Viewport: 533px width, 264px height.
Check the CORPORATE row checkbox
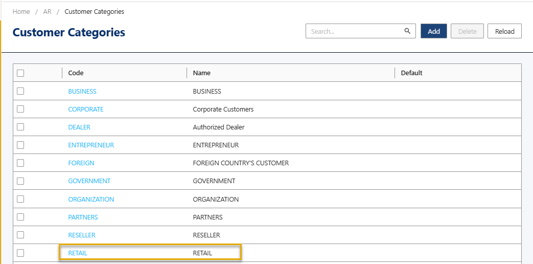pyautogui.click(x=20, y=109)
